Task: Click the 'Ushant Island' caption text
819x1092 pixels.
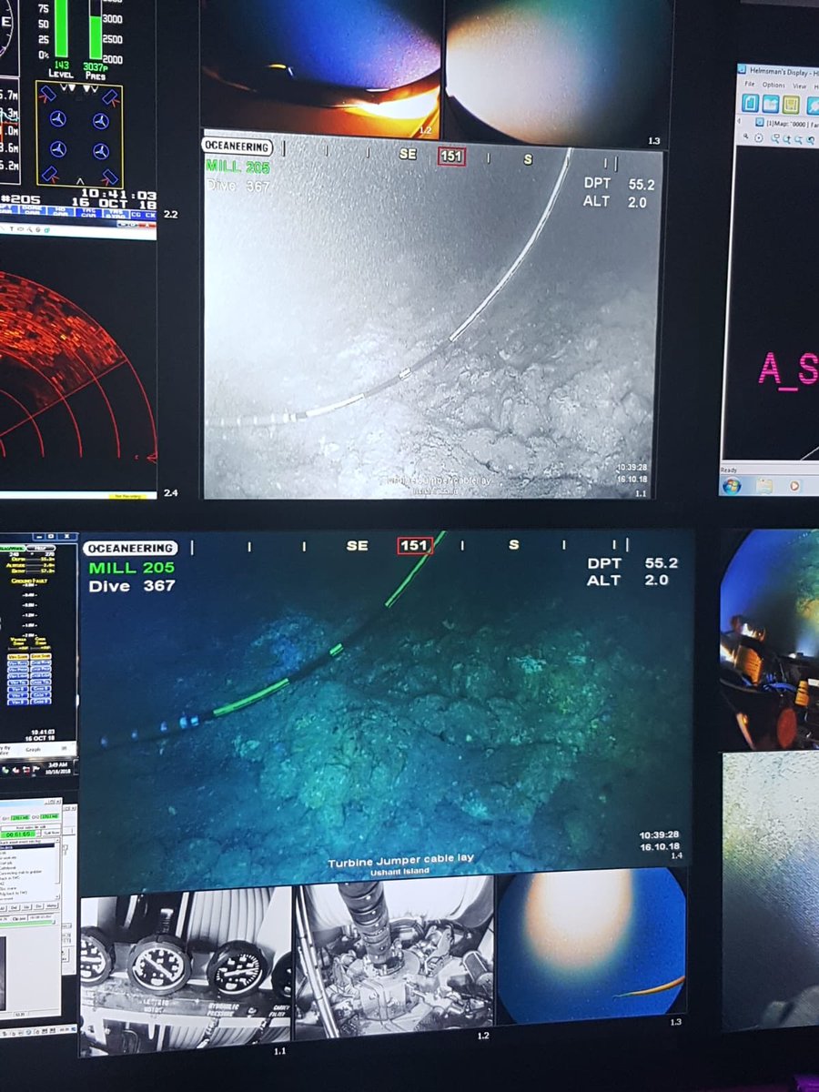Action: tap(400, 871)
